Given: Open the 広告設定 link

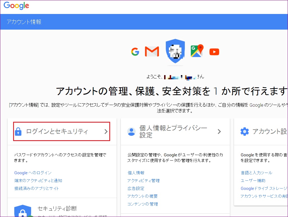Looking at the screenshot, I should (136, 189).
